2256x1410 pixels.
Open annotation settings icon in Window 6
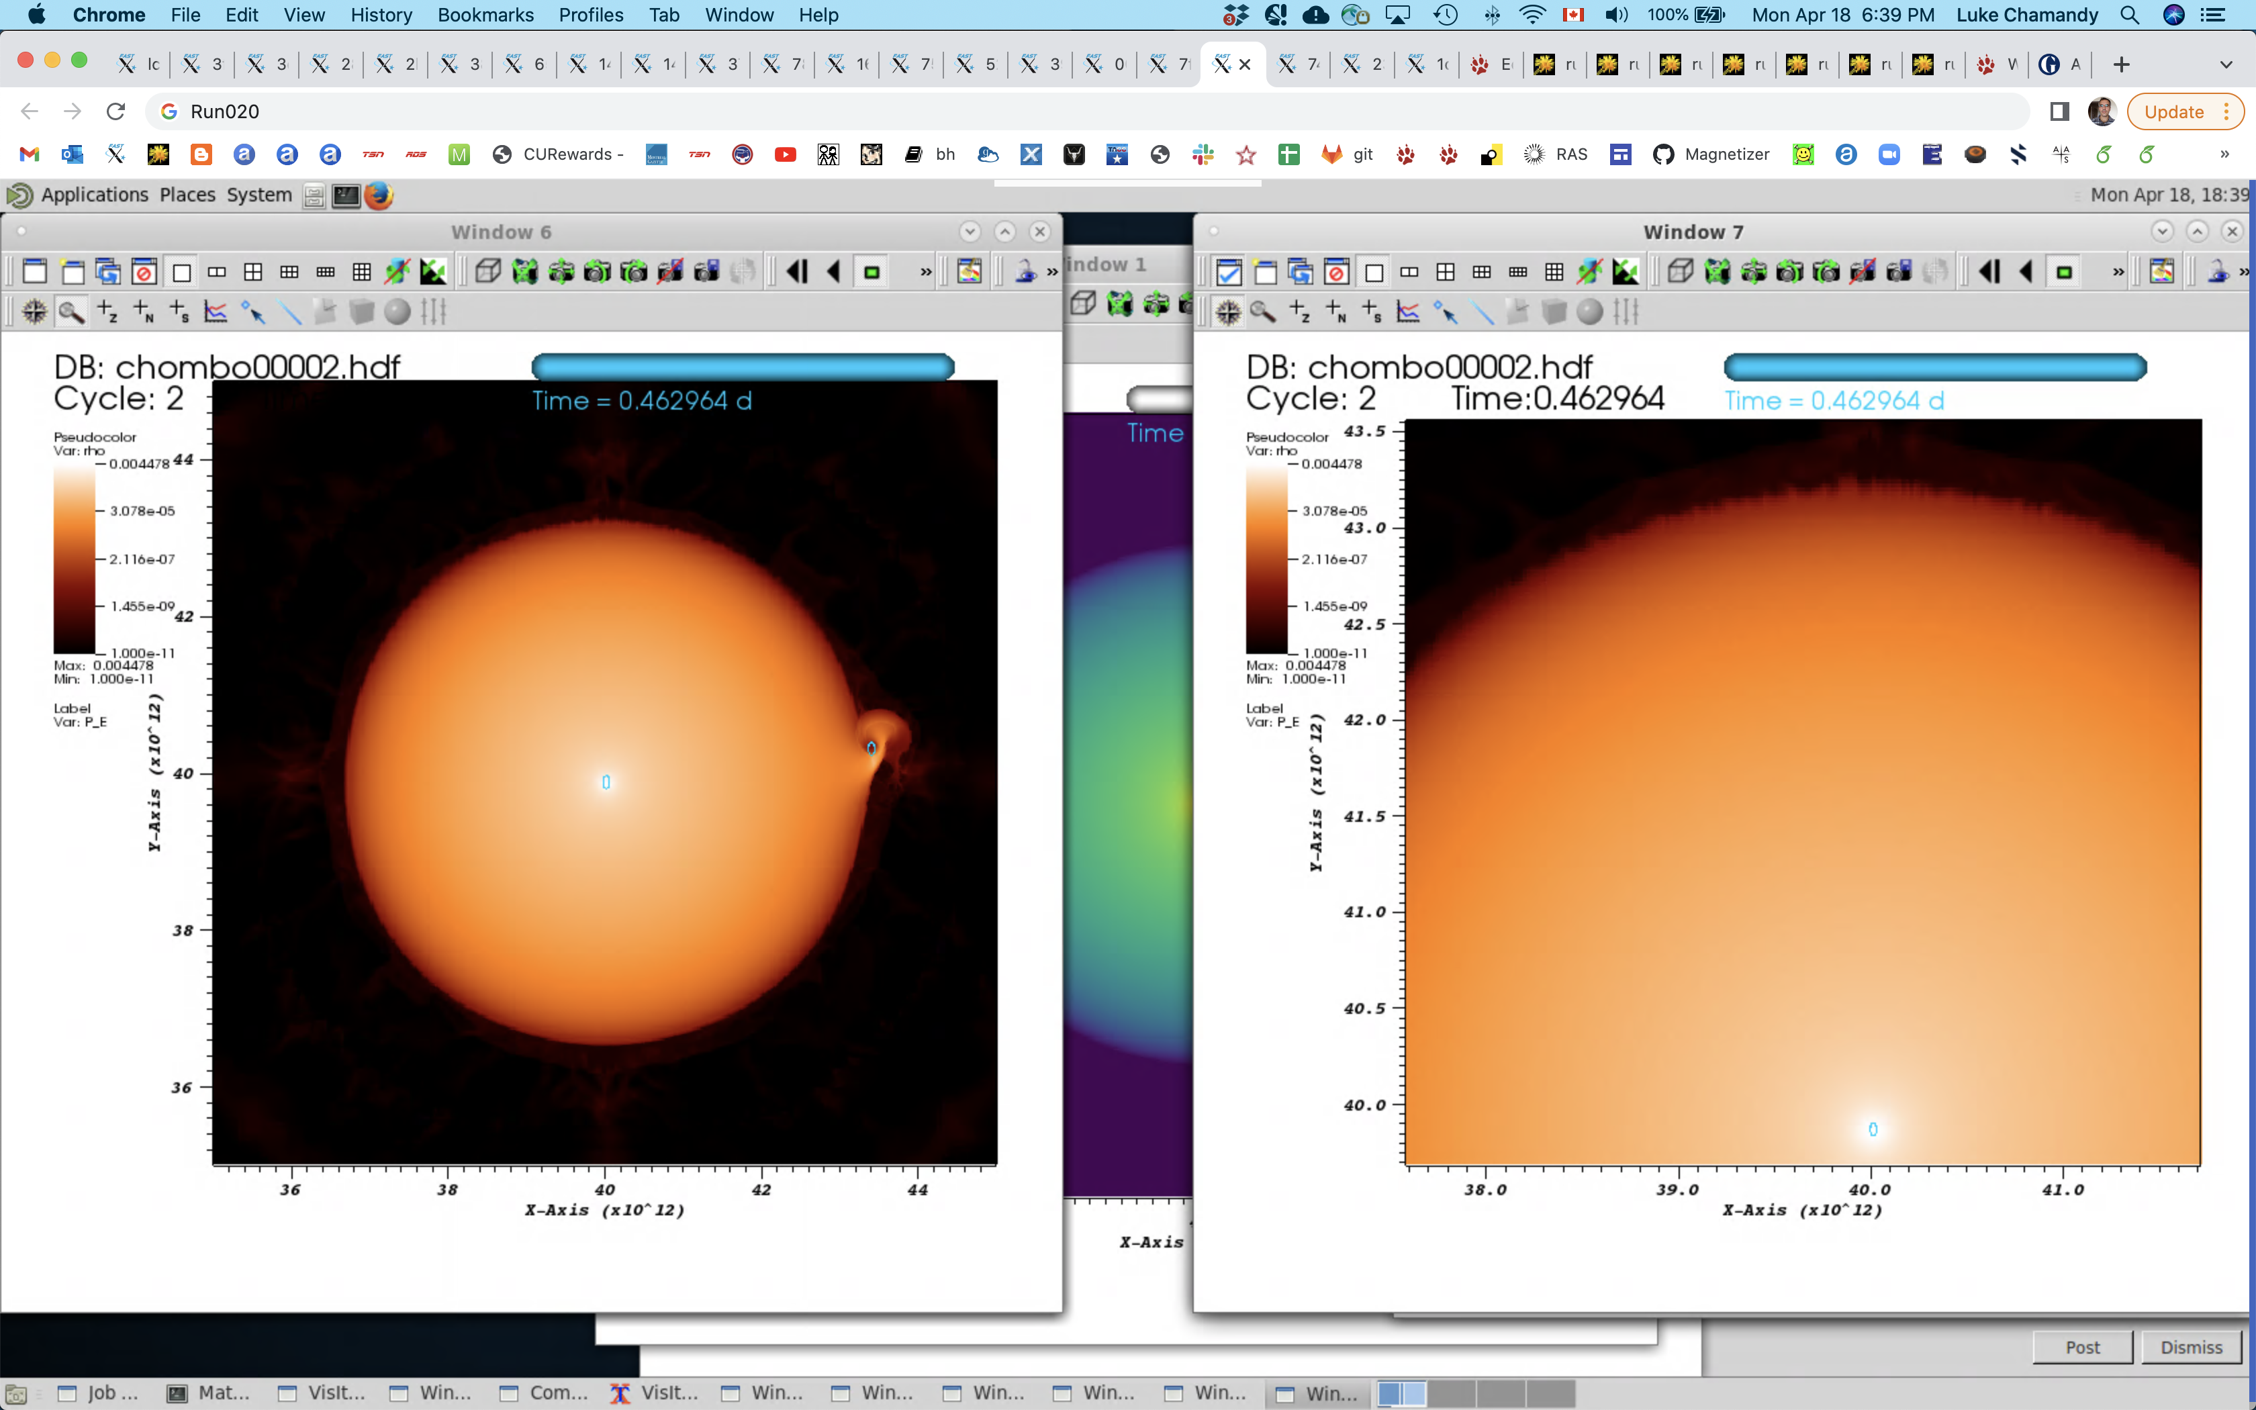click(970, 273)
